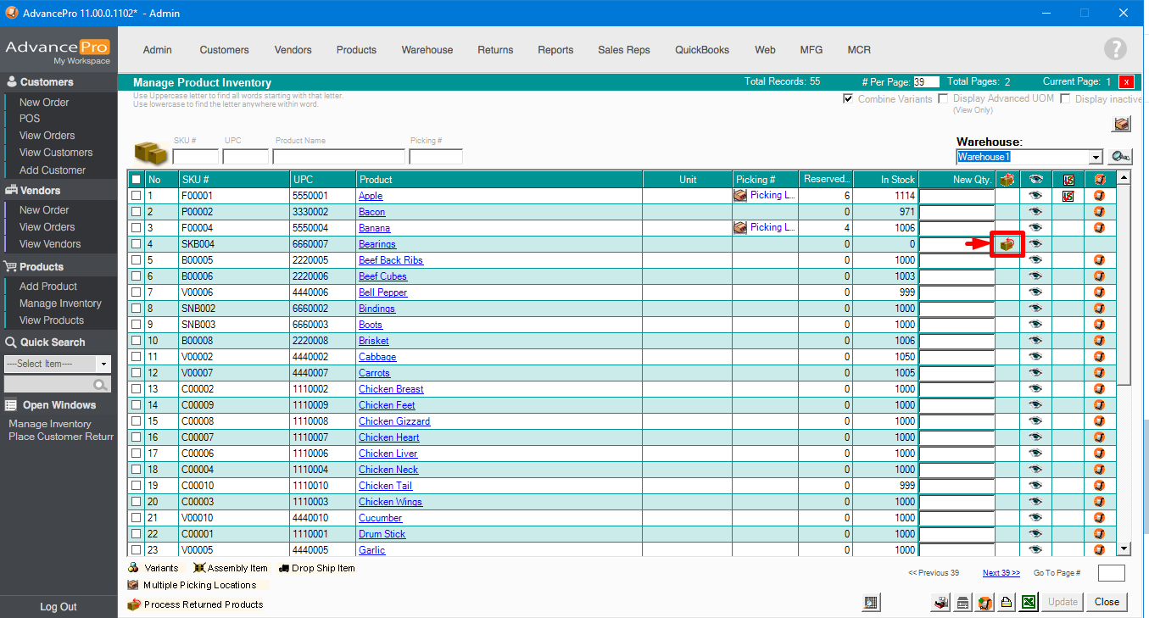1149x618 pixels.
Task: Click the Product Name search field
Action: coord(338,157)
